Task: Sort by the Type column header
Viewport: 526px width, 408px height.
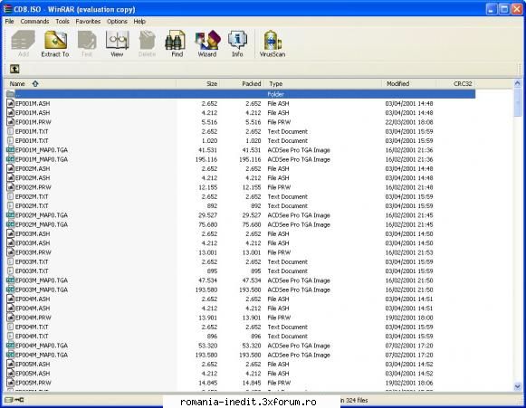Action: tap(323, 84)
